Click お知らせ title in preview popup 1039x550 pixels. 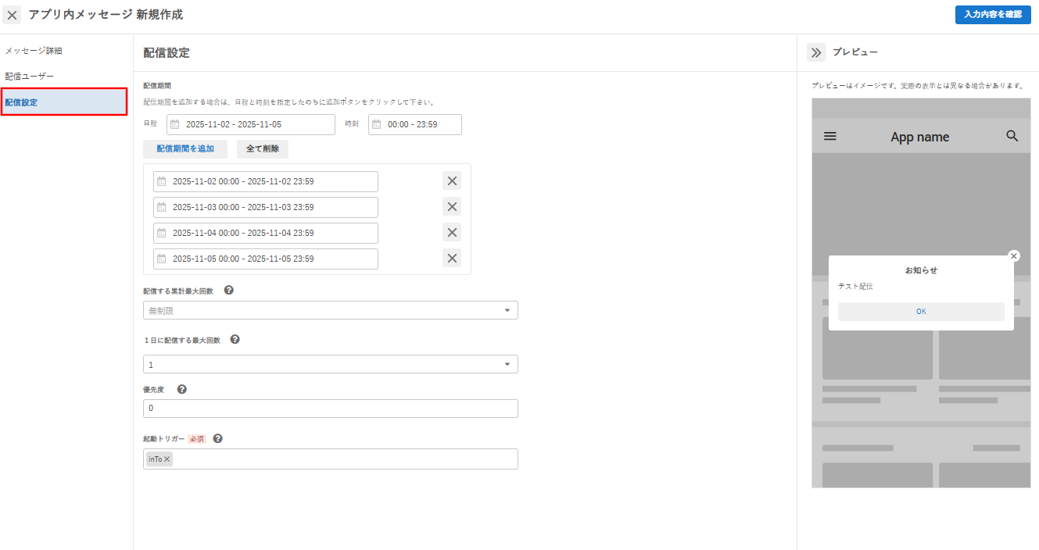(x=921, y=270)
